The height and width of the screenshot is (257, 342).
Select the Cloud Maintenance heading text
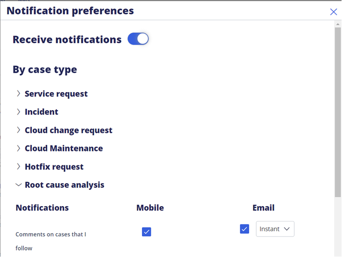click(64, 148)
